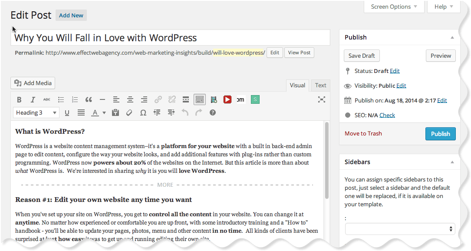
Task: Decrease the paragraph indent
Action: click(x=157, y=113)
